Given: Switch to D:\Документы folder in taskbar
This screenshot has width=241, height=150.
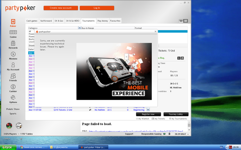Looking at the screenshot, I should 63,147.
